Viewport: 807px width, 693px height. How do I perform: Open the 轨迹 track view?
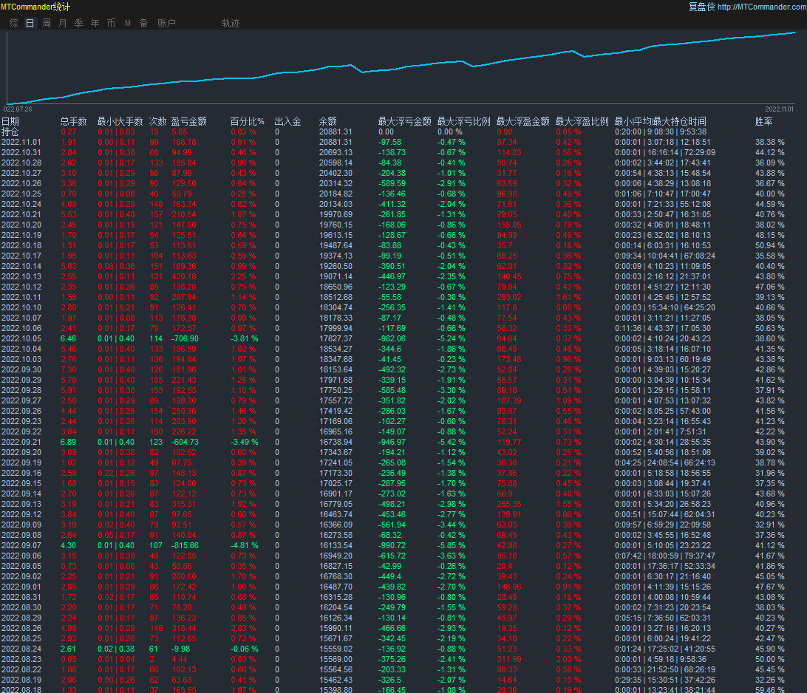[231, 23]
